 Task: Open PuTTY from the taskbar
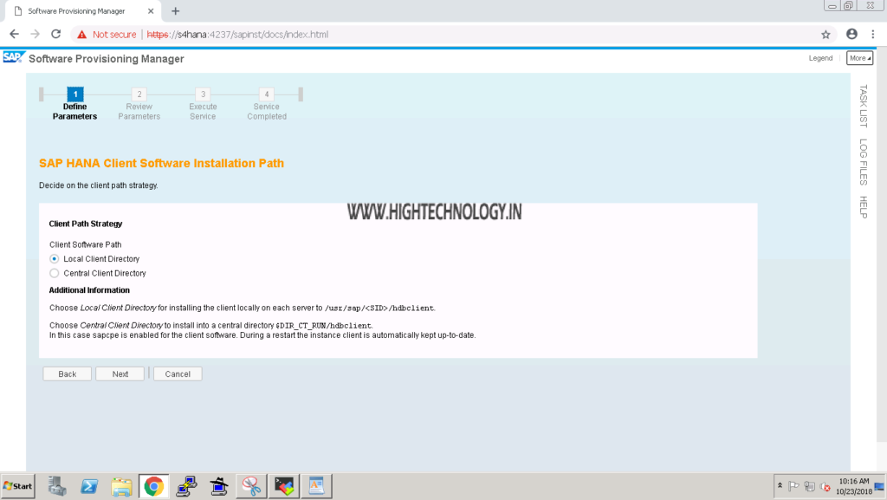pos(186,486)
